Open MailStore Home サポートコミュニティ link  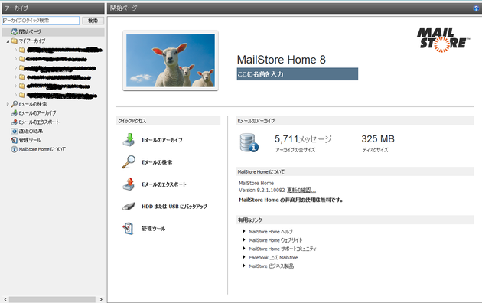[x=282, y=249]
